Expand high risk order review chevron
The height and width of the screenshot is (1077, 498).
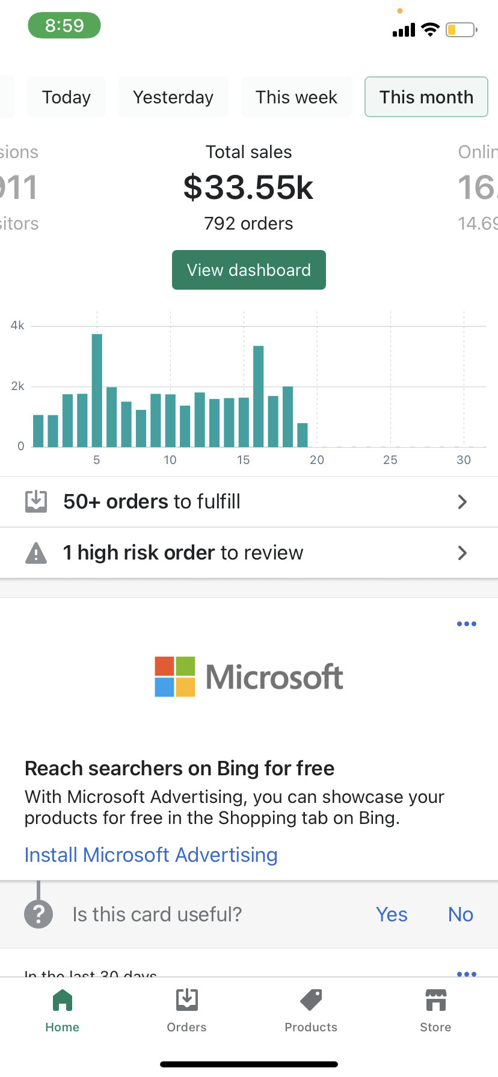pos(463,553)
